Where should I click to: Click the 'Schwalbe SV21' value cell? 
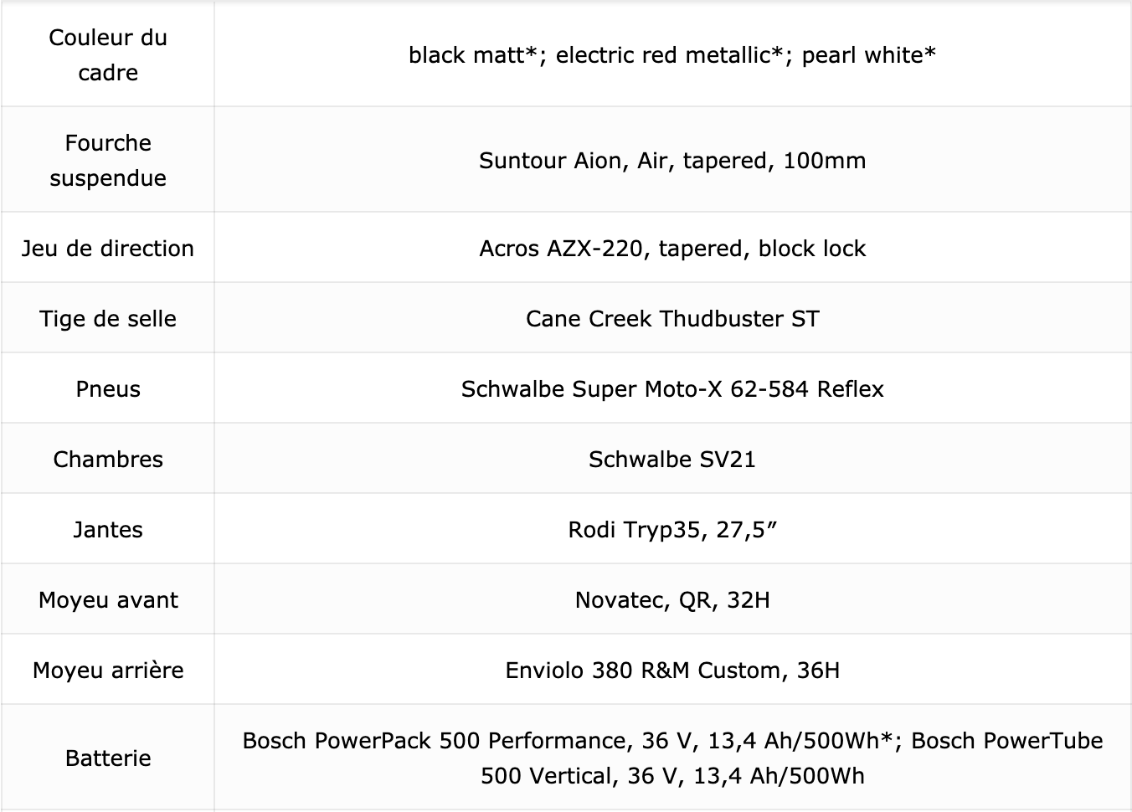point(672,460)
